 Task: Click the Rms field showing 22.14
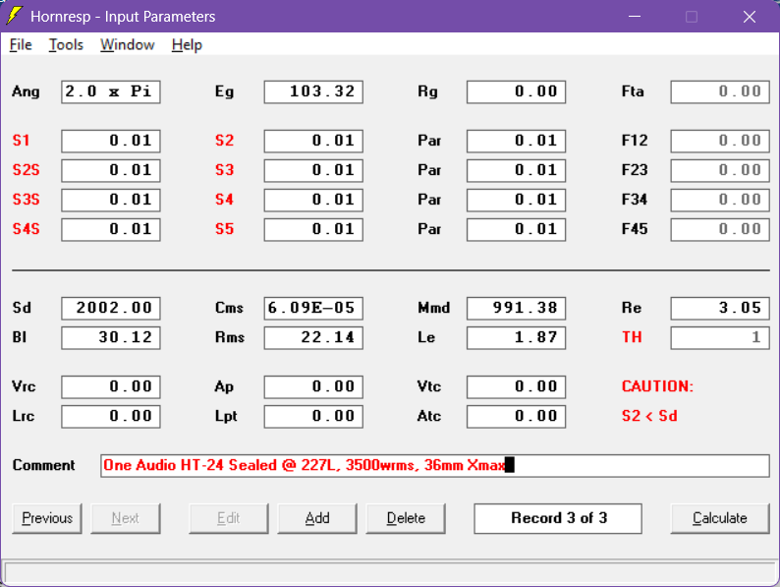coord(313,337)
